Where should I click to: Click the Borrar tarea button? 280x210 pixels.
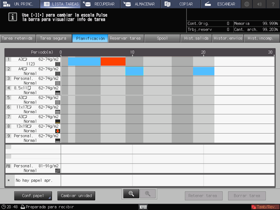coord(247,196)
